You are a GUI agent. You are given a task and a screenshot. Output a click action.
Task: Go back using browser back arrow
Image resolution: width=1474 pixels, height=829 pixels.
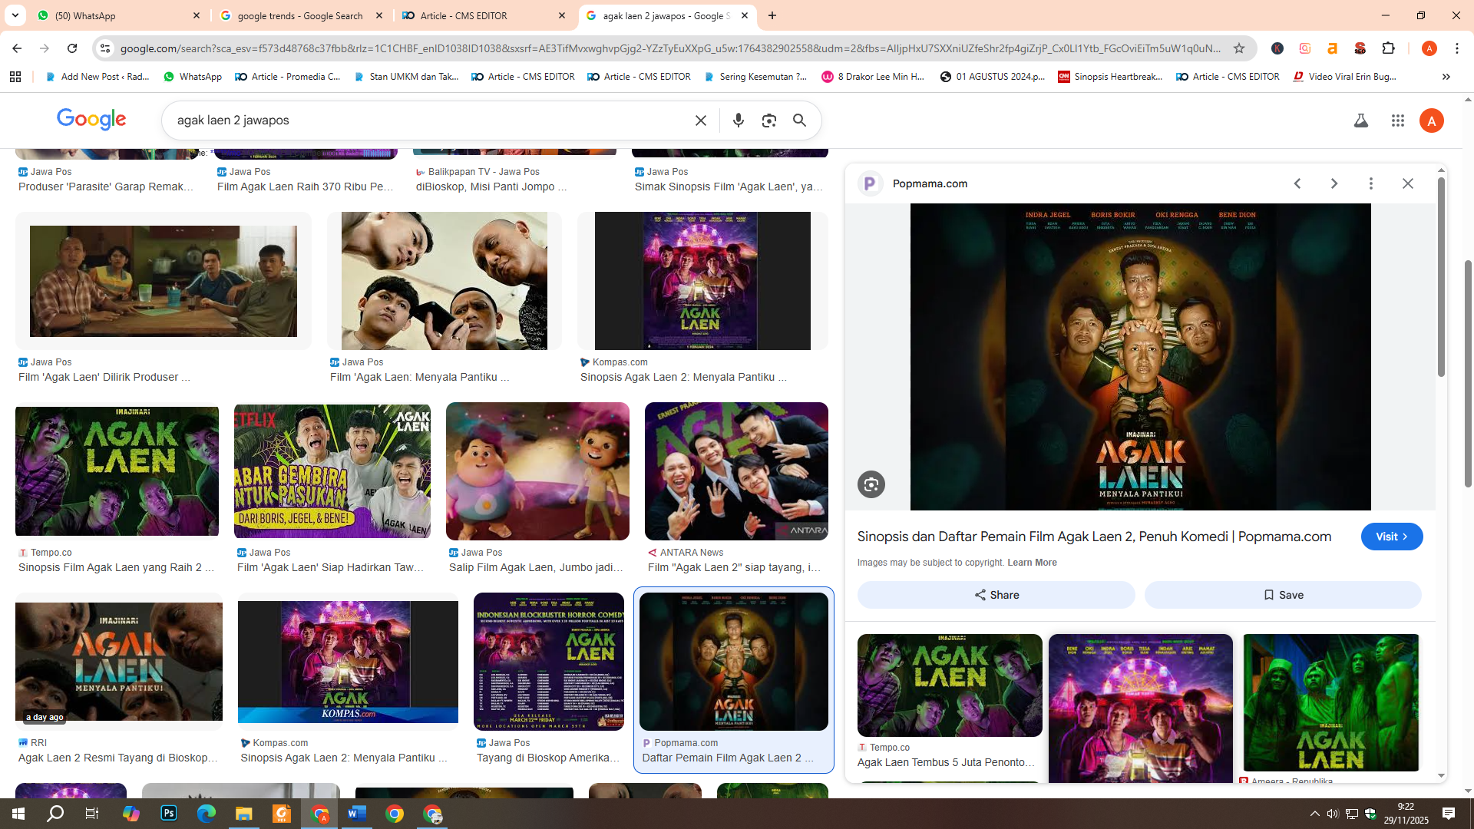pyautogui.click(x=17, y=48)
